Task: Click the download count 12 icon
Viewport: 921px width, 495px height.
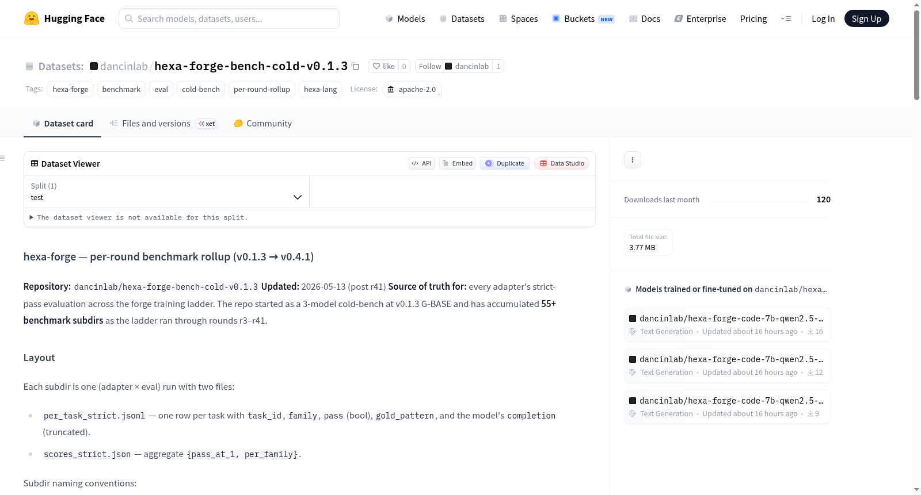Action: 810,373
